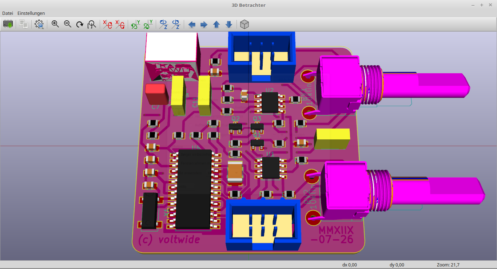497x269 pixels.
Task: Click the second green Y-axis rotation icon
Action: click(148, 24)
